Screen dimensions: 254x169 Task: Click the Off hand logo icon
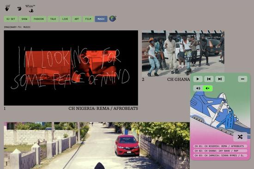click(x=7, y=8)
